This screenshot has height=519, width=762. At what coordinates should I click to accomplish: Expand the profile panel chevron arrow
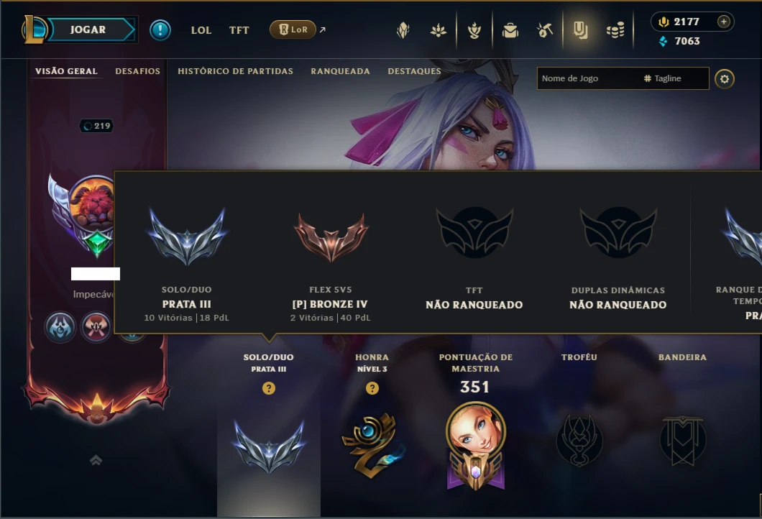coord(96,460)
